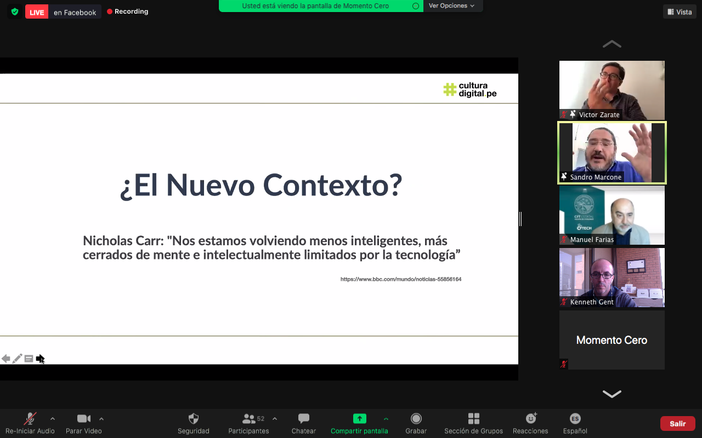Open the Participantes panel

point(249,419)
